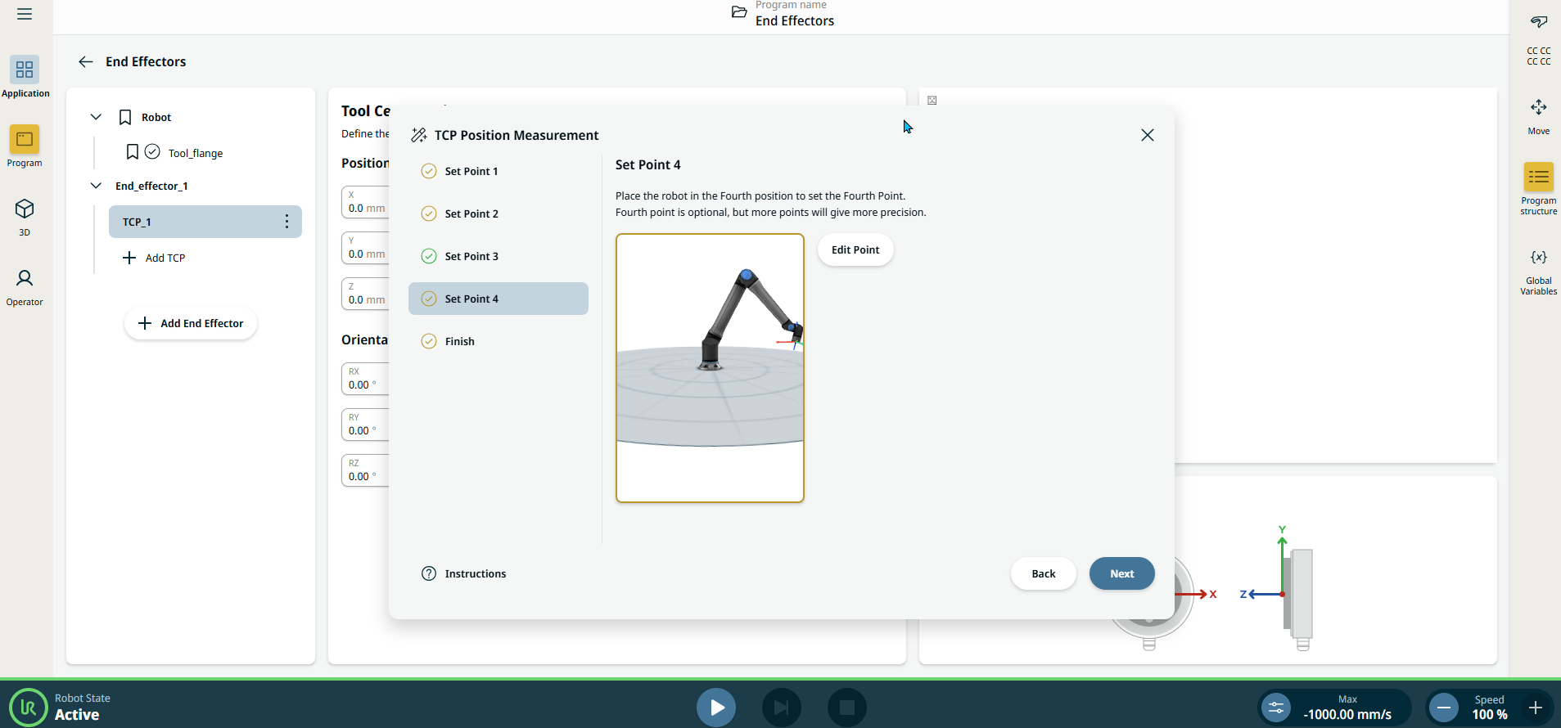
Task: Open the Application section
Action: (x=25, y=77)
